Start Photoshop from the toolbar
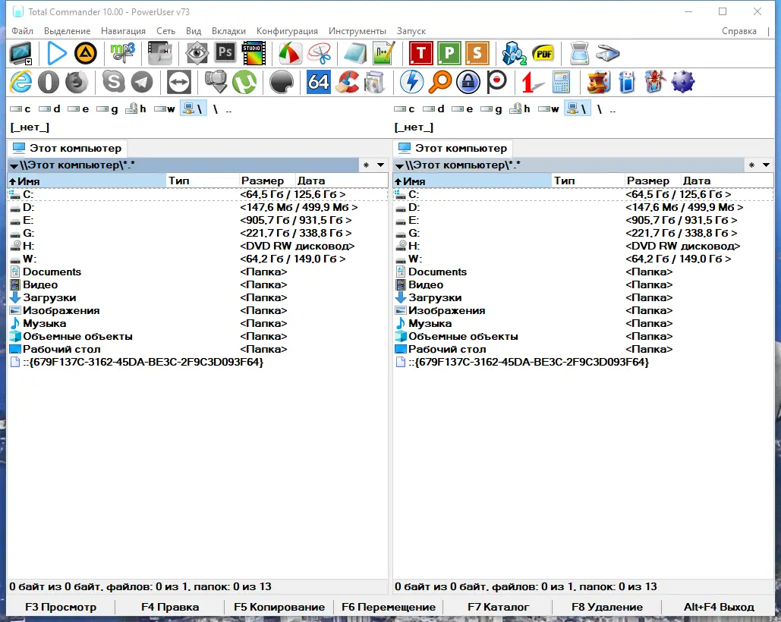 click(x=225, y=53)
